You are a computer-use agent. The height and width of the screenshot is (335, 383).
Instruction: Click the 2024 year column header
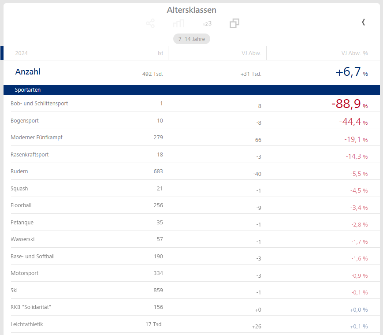(22, 53)
